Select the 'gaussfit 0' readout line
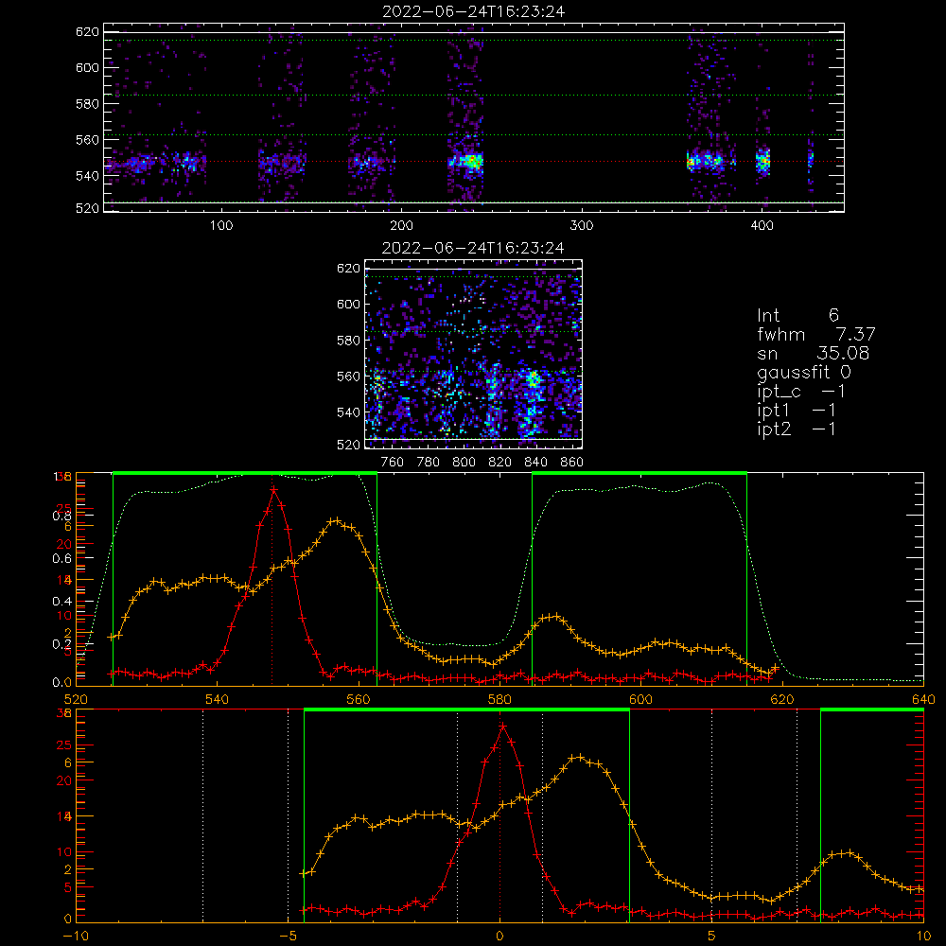Image resolution: width=946 pixels, height=946 pixels. [804, 372]
